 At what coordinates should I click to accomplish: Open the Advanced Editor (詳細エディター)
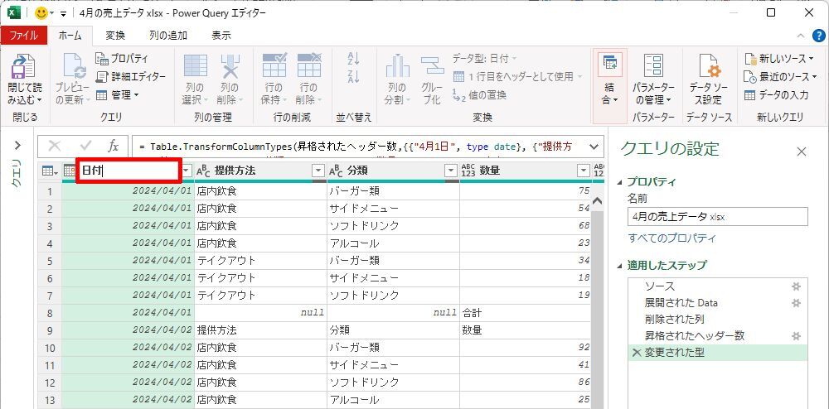tap(130, 76)
